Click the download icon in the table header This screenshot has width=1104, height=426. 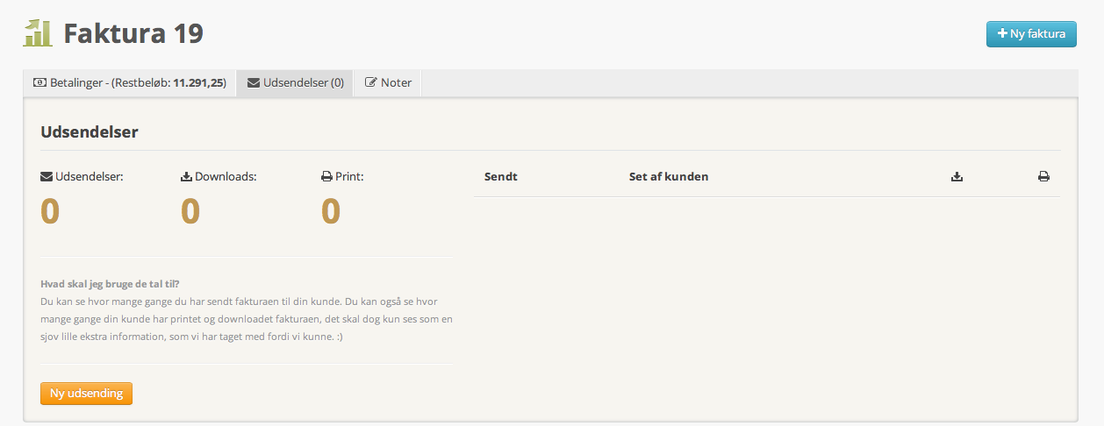[x=957, y=177]
